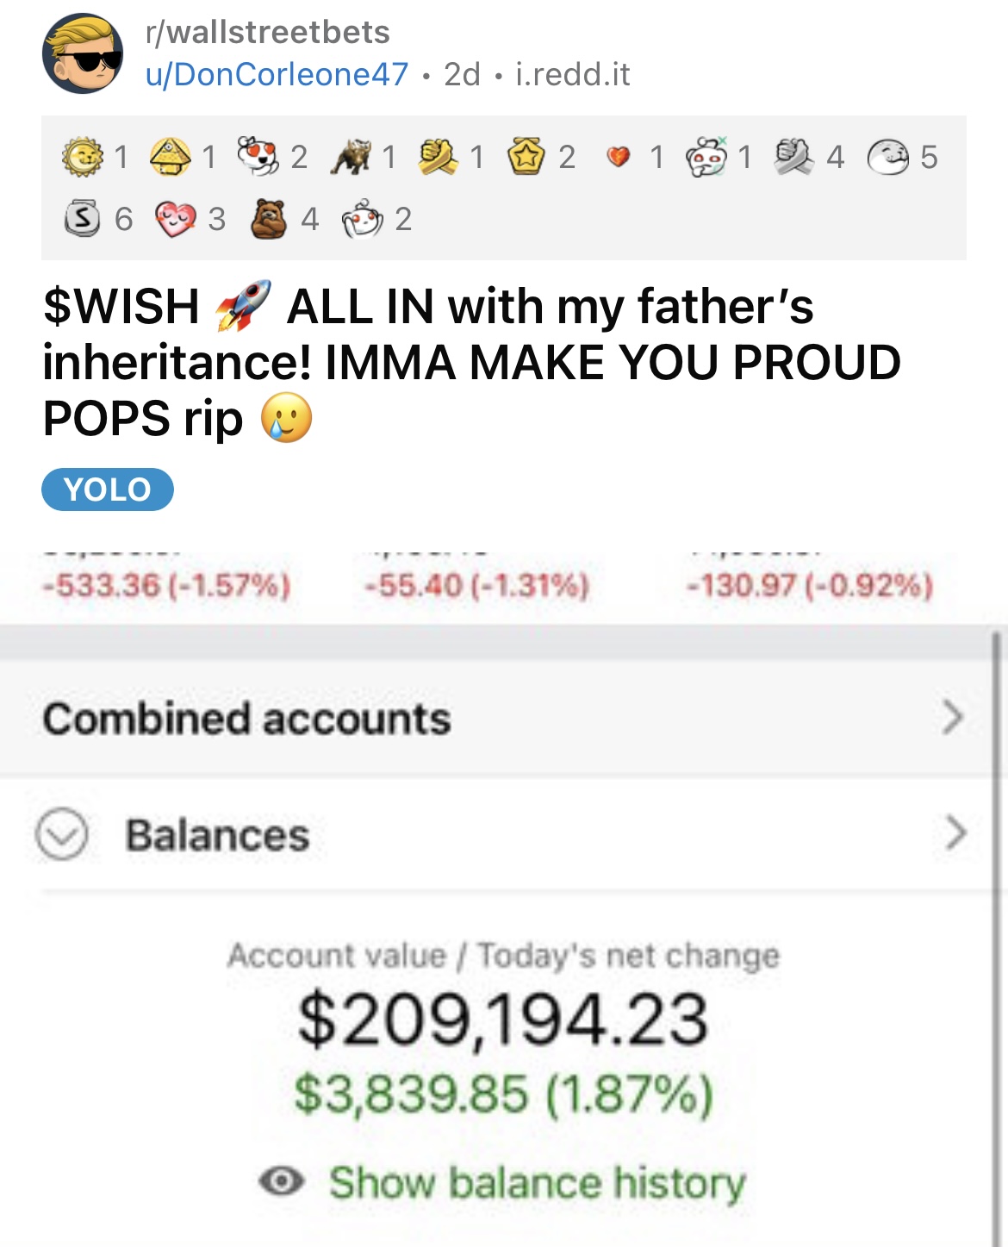This screenshot has height=1247, width=1008.
Task: Tap the brown bear award icon
Action: tap(268, 219)
